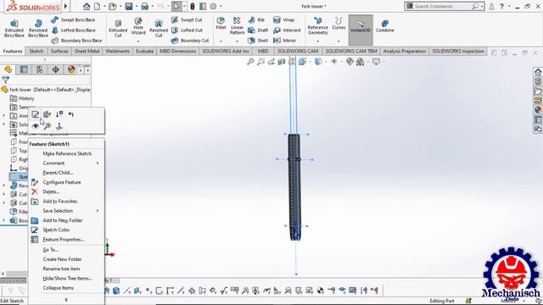Expand the SOLIDWORKS main menu flyout arrow

coord(65,6)
